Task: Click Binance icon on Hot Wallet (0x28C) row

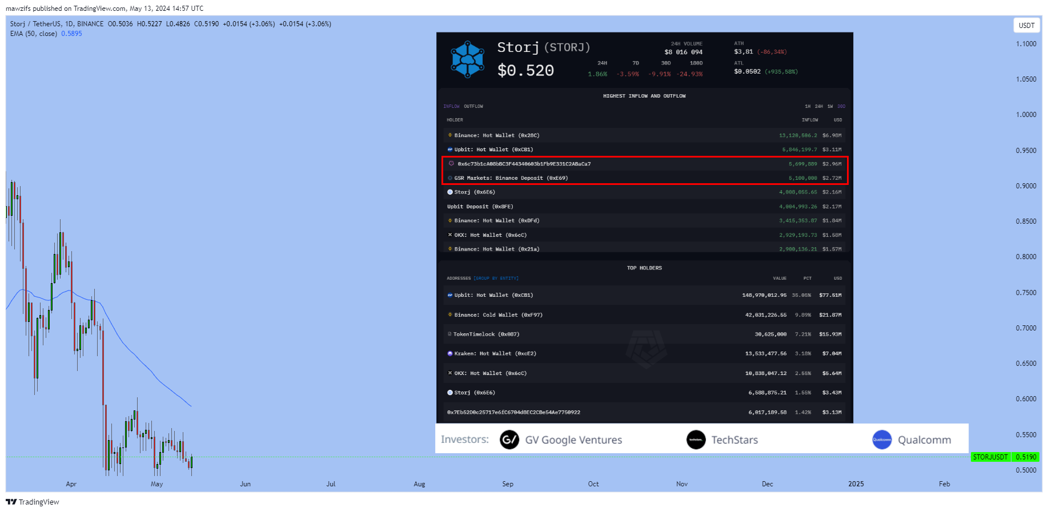Action: 450,135
